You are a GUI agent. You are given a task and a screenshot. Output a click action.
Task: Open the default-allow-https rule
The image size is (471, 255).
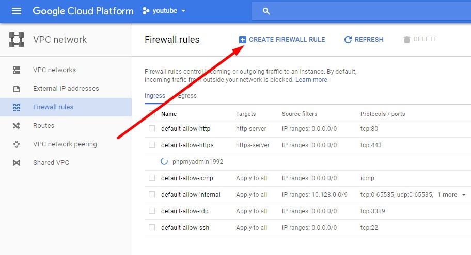(187, 145)
